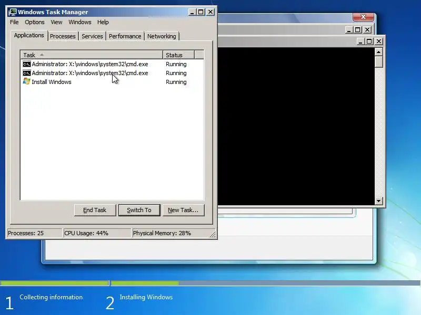Switch to the Services tab
Screen dimensions: 421x315
click(92, 36)
